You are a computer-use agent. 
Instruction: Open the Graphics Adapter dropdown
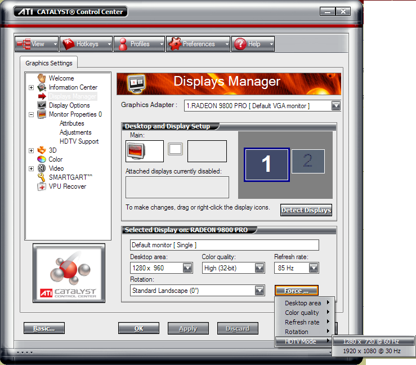(336, 106)
